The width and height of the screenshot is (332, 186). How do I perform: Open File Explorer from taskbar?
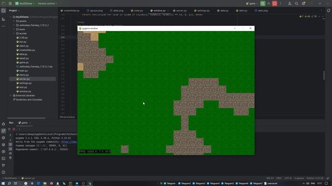(45, 183)
